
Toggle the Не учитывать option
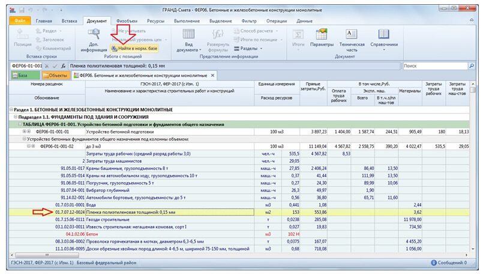click(128, 31)
